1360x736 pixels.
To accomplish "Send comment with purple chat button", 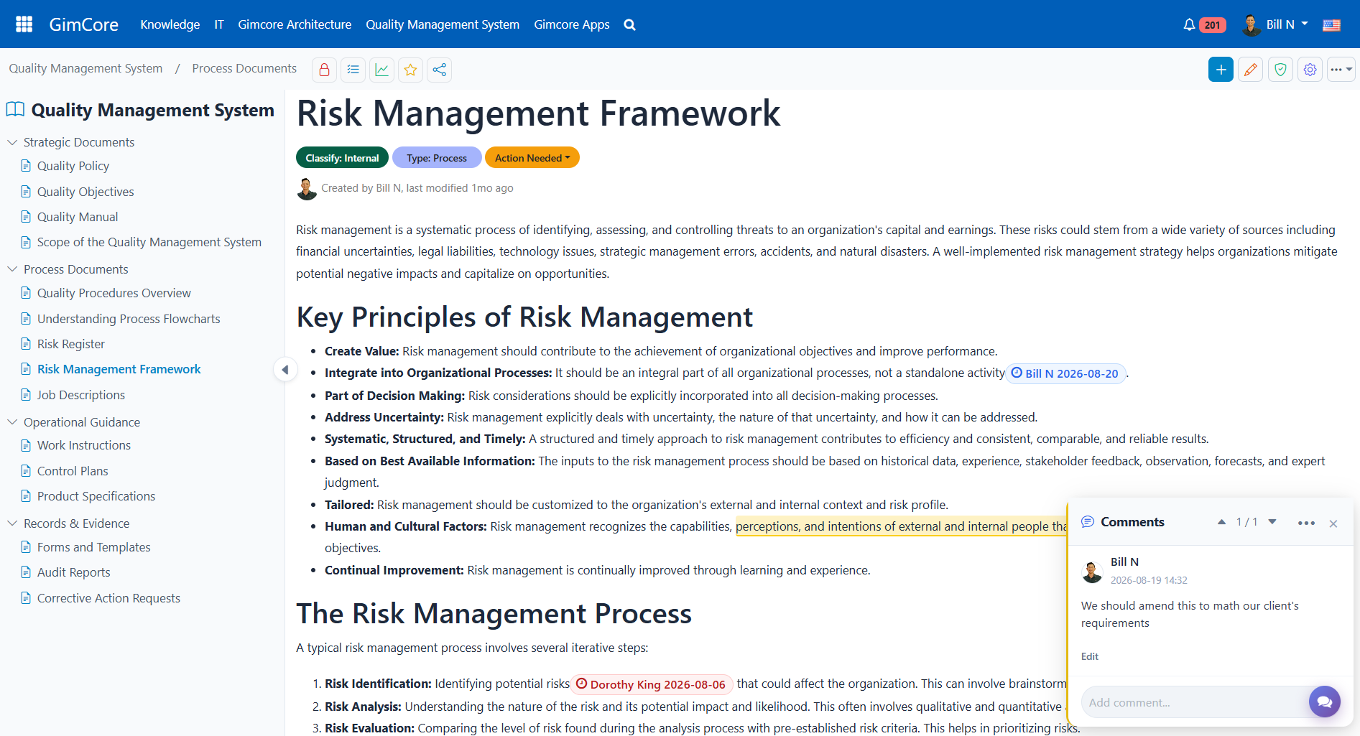I will coord(1324,702).
